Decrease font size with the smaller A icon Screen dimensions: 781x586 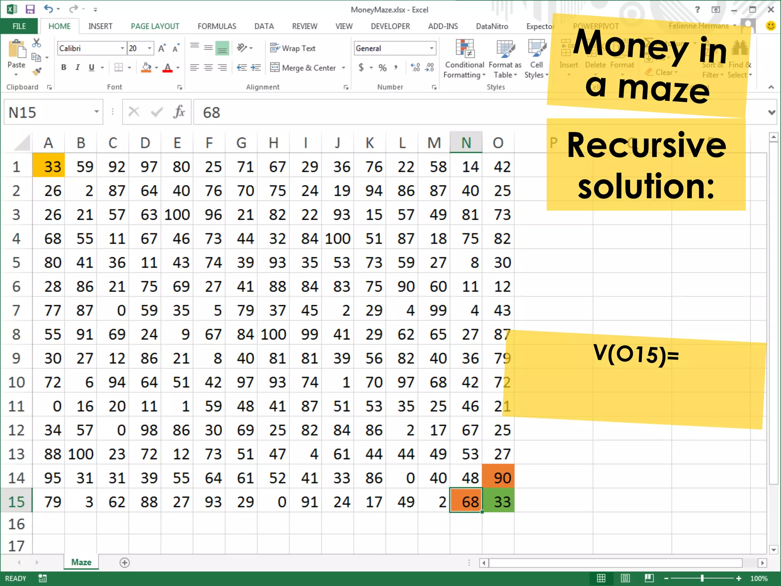point(176,48)
